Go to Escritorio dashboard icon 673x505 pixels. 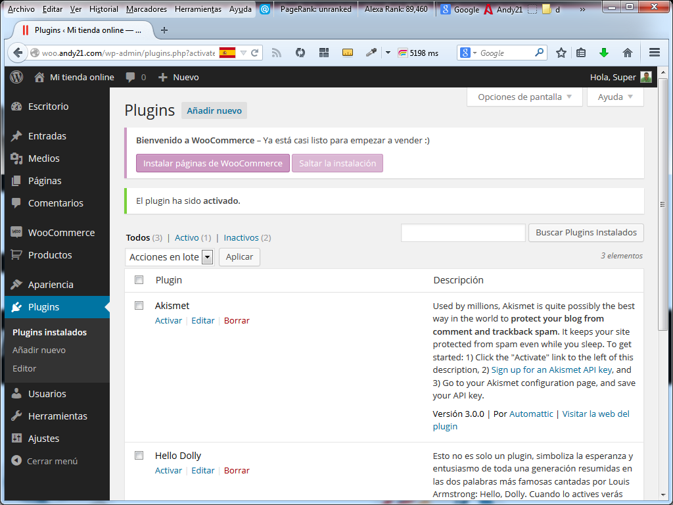tap(16, 107)
